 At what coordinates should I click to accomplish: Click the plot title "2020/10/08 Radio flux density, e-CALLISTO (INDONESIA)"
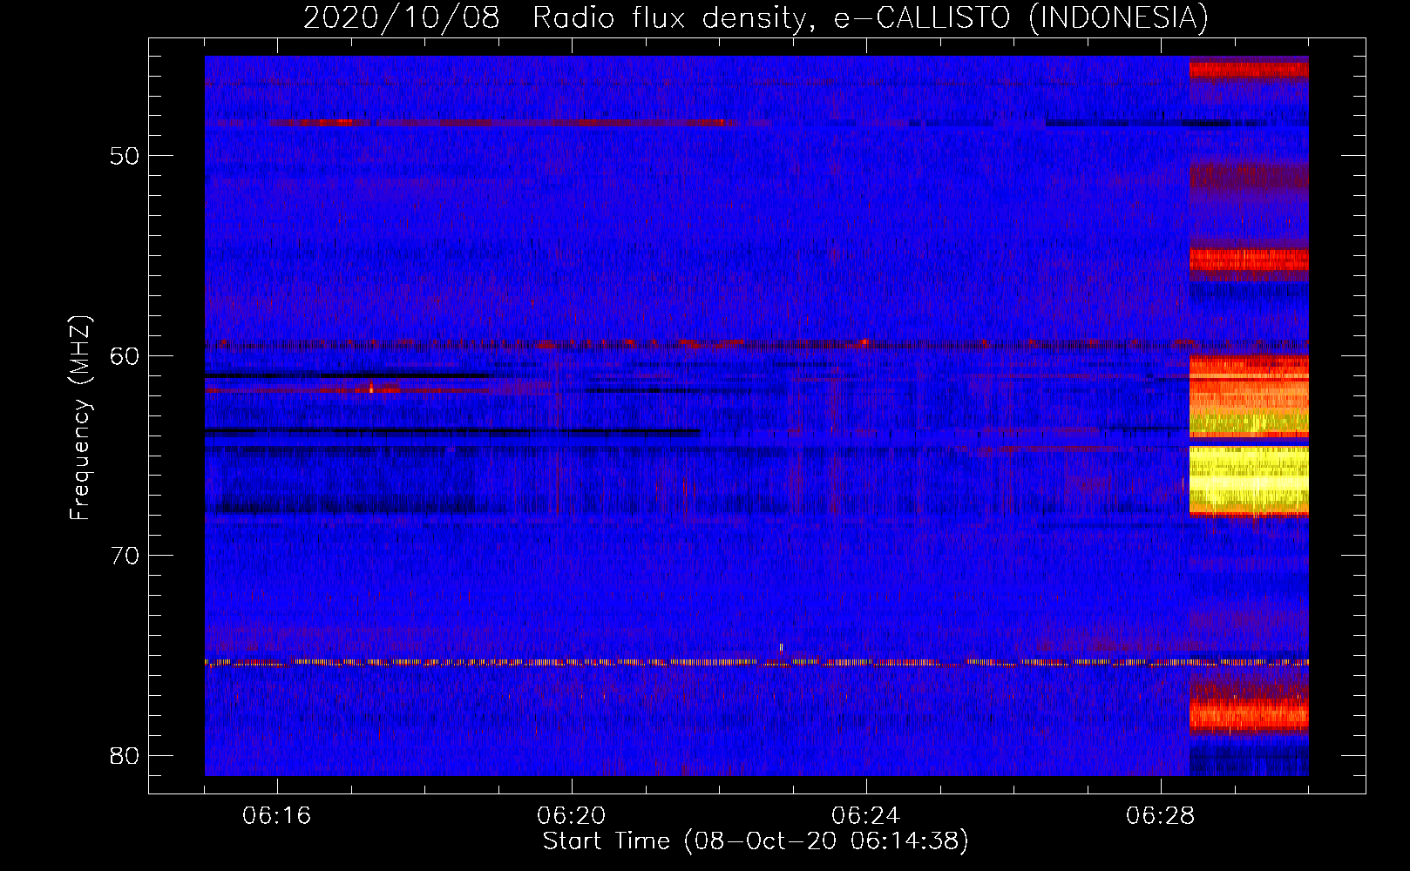[x=756, y=17]
